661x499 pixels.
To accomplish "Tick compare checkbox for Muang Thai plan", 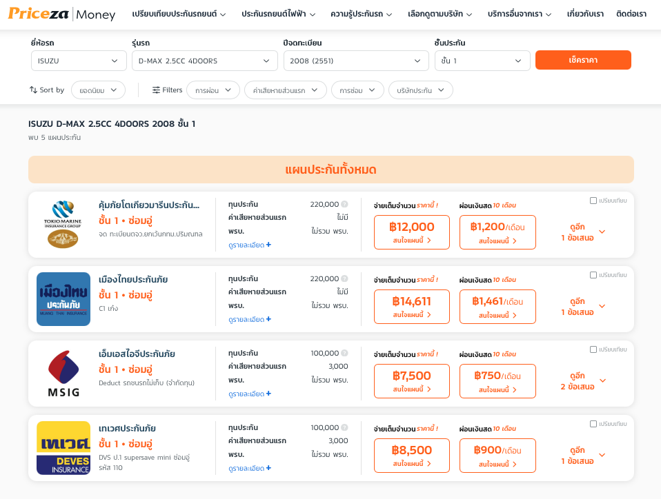I will pyautogui.click(x=593, y=275).
